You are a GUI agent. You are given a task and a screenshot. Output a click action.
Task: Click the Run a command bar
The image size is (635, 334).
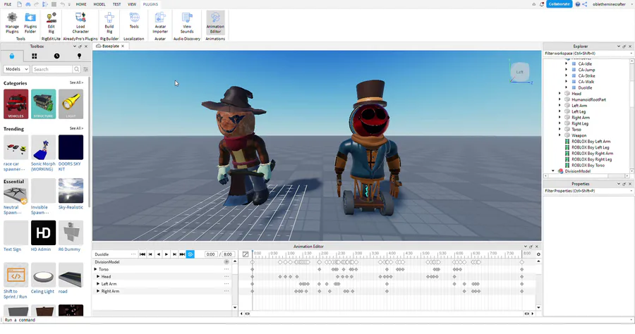[x=316, y=320]
